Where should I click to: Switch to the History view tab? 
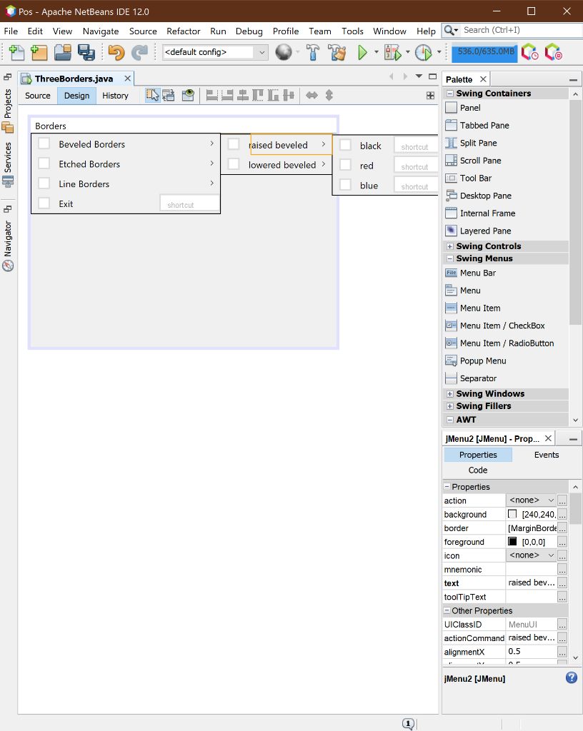(x=115, y=96)
